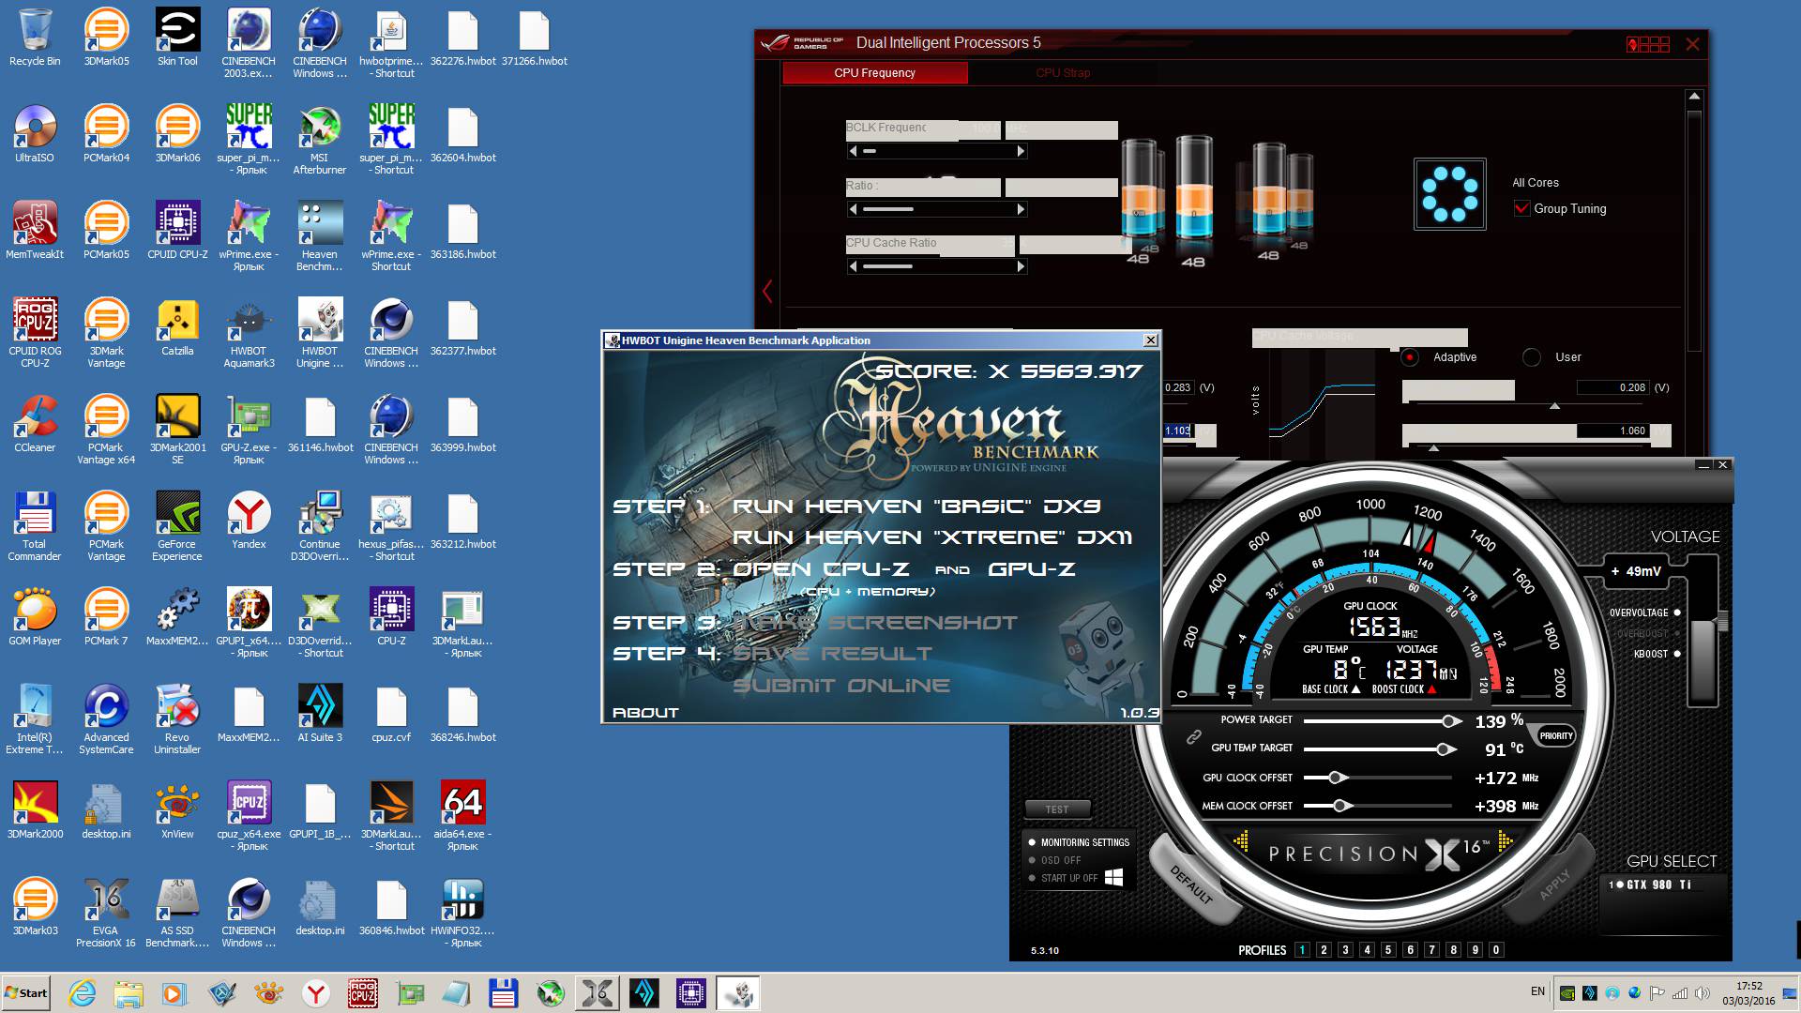Click the PRIORITY toggle next to Power Target
Image resolution: width=1801 pixels, height=1013 pixels.
point(1555,736)
